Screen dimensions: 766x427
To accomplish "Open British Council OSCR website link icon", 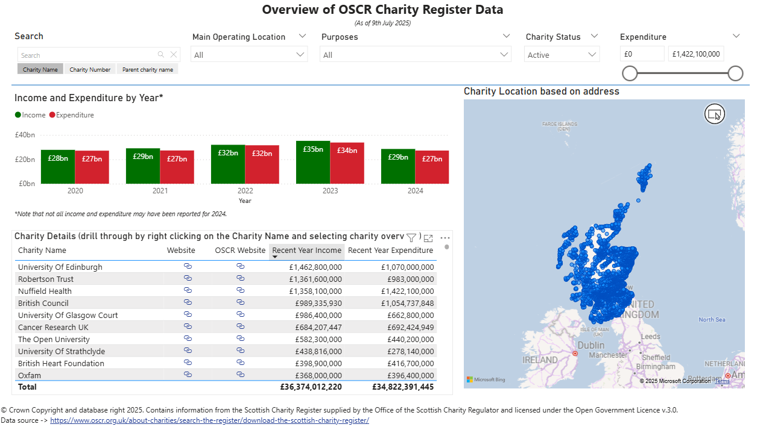I will 240,302.
